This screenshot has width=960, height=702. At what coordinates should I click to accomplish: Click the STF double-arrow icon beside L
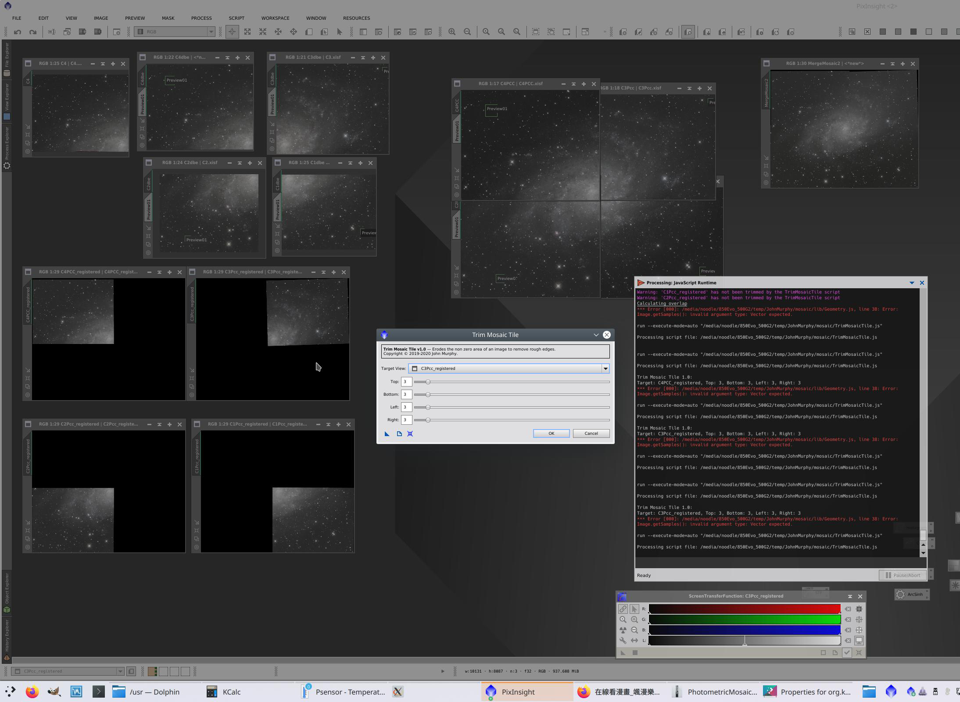(634, 641)
